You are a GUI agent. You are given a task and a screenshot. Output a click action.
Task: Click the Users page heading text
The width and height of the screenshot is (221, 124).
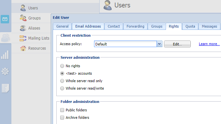click(x=122, y=5)
